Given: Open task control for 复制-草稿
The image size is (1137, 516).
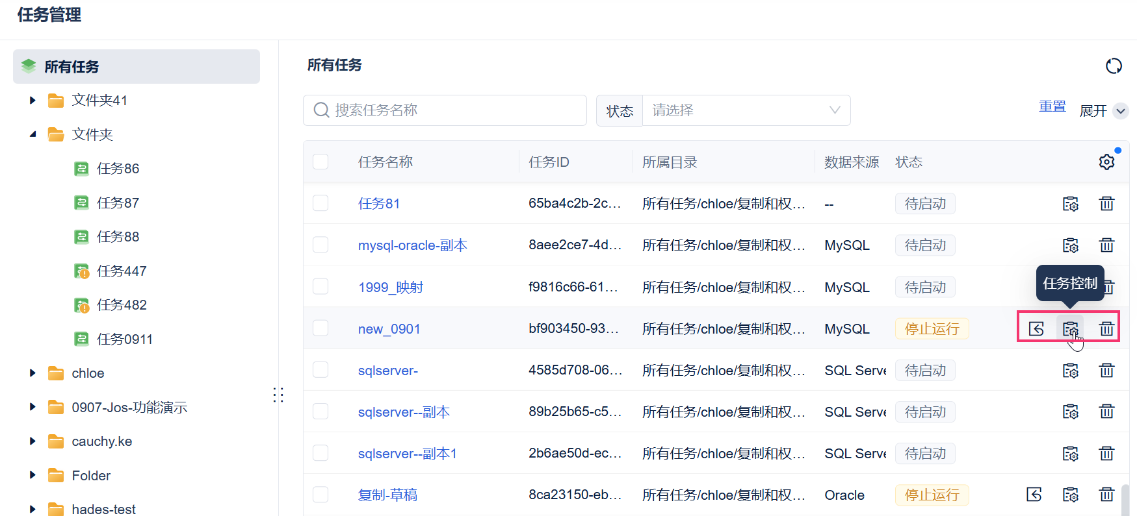Looking at the screenshot, I should [1070, 495].
